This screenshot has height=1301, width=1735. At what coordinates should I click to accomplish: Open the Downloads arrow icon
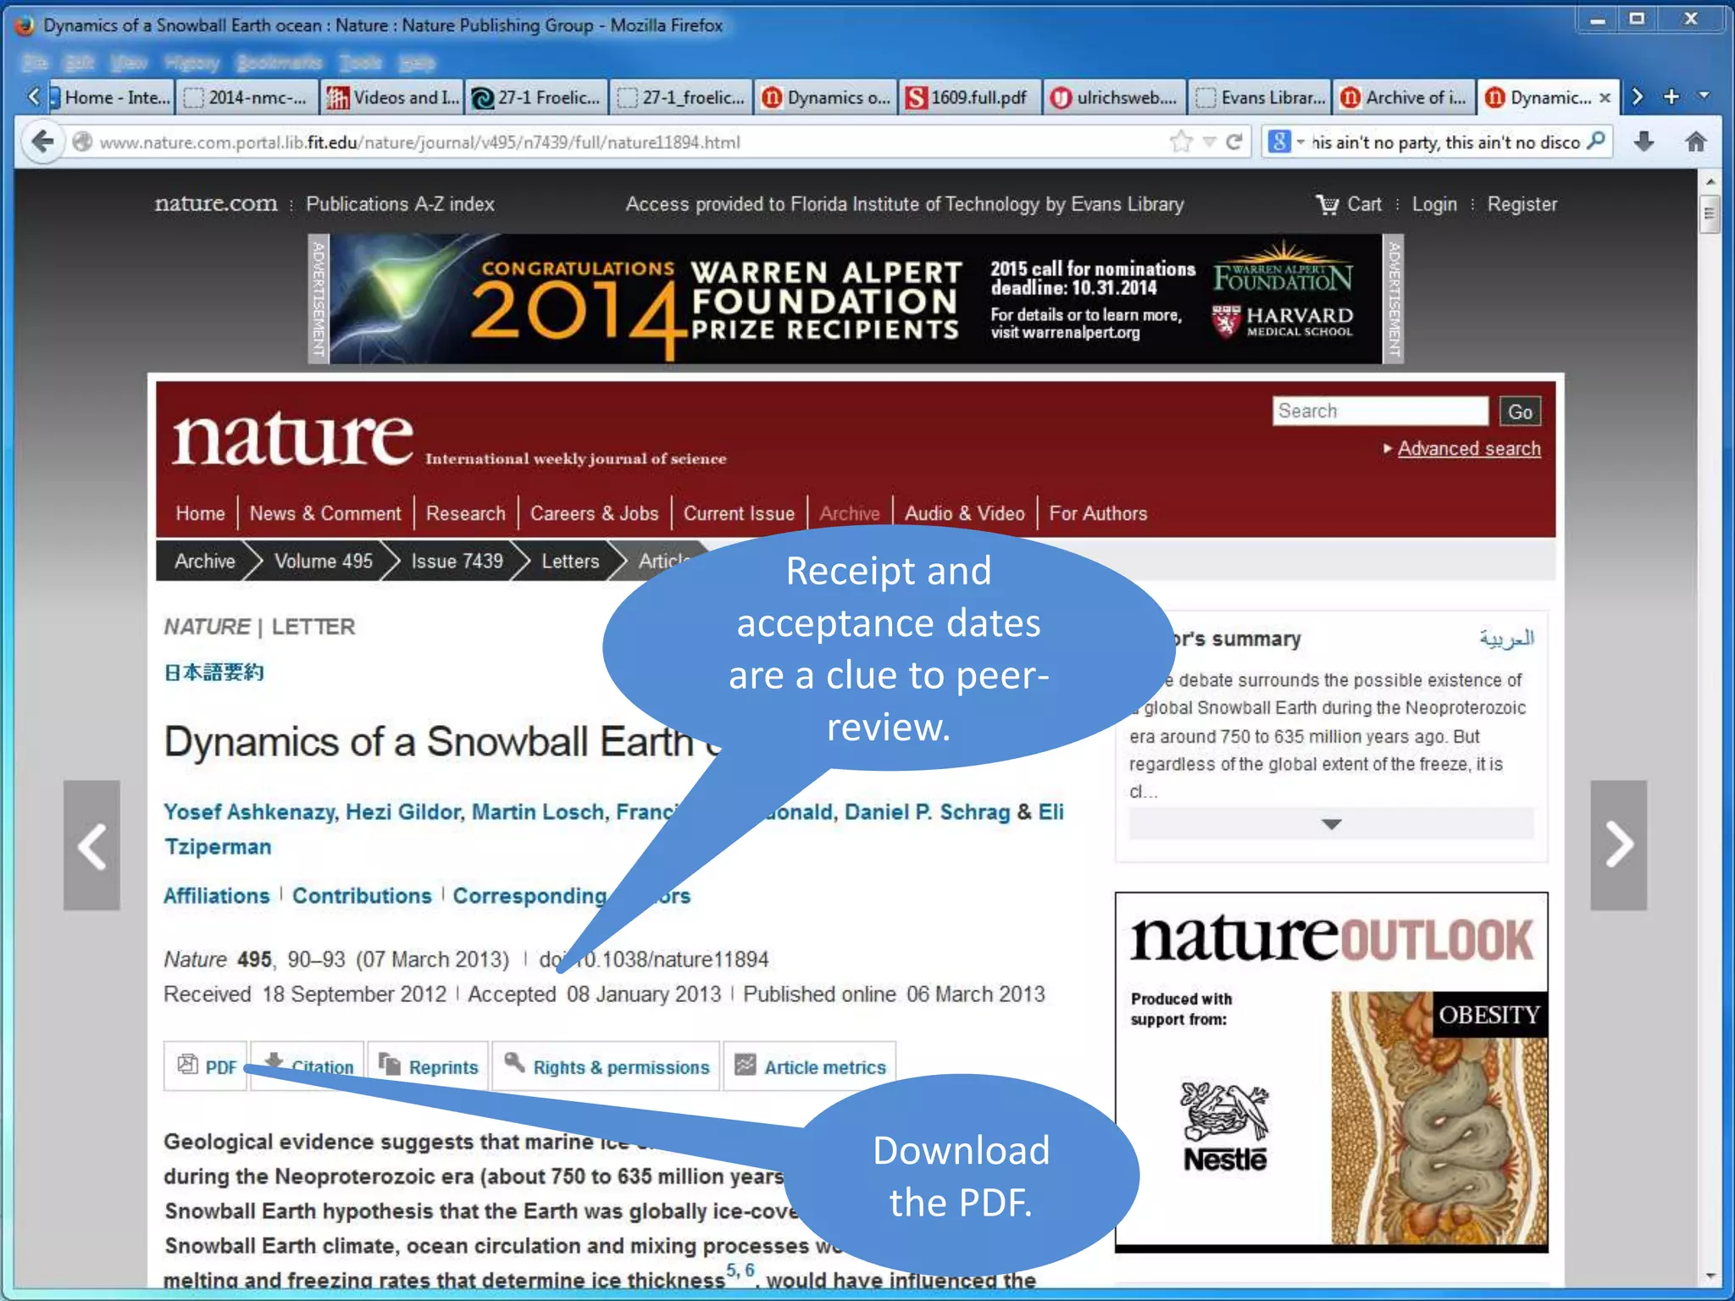(1644, 141)
